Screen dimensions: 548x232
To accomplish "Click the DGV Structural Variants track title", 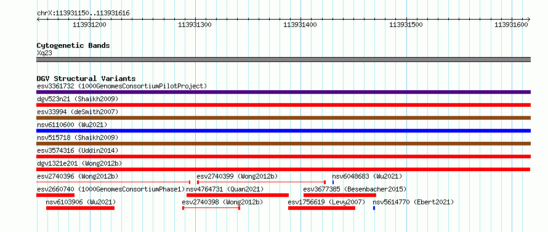I will pos(86,79).
